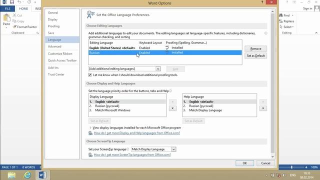
Task: Move help language down with the arrow button
Action: tap(263, 108)
